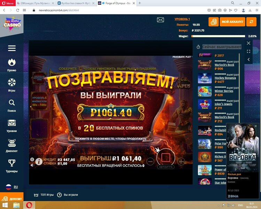Screen dimensions: 261x209
Task: Reload the page with browser refresh
Action: coord(17,10)
